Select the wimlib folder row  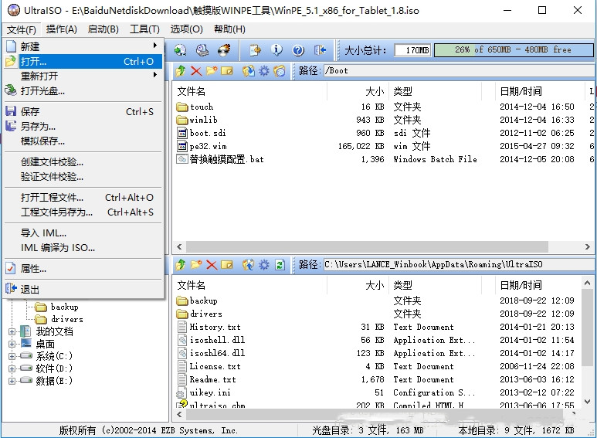(382, 120)
